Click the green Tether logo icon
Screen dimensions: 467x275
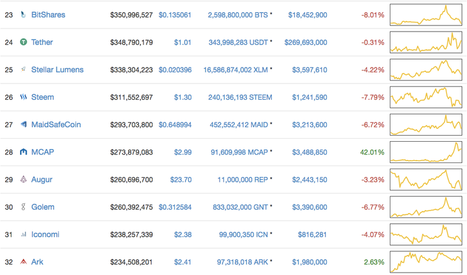[x=23, y=42]
